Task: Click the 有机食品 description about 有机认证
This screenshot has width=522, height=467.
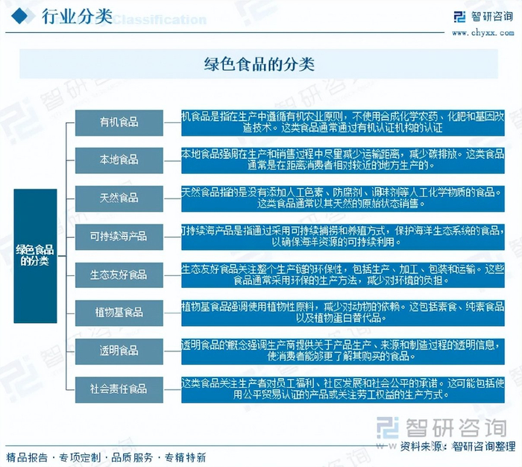Action: coord(343,122)
